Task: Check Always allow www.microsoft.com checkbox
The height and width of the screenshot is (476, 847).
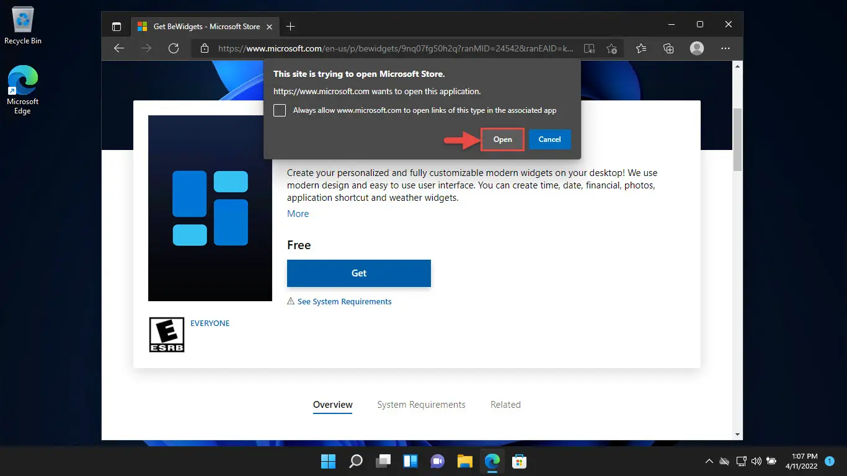Action: click(x=280, y=110)
